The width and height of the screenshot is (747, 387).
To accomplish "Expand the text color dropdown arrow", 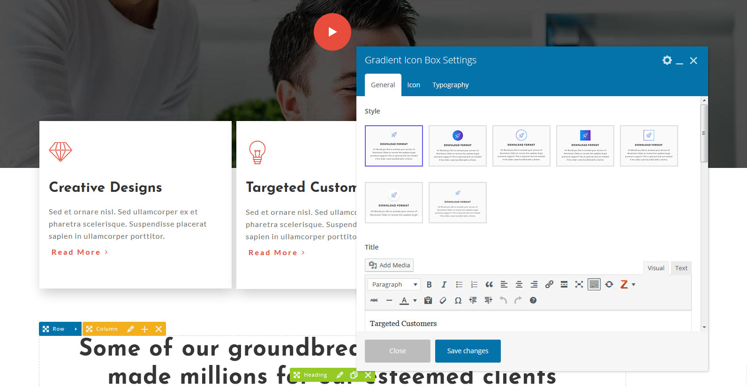I will click(x=415, y=300).
